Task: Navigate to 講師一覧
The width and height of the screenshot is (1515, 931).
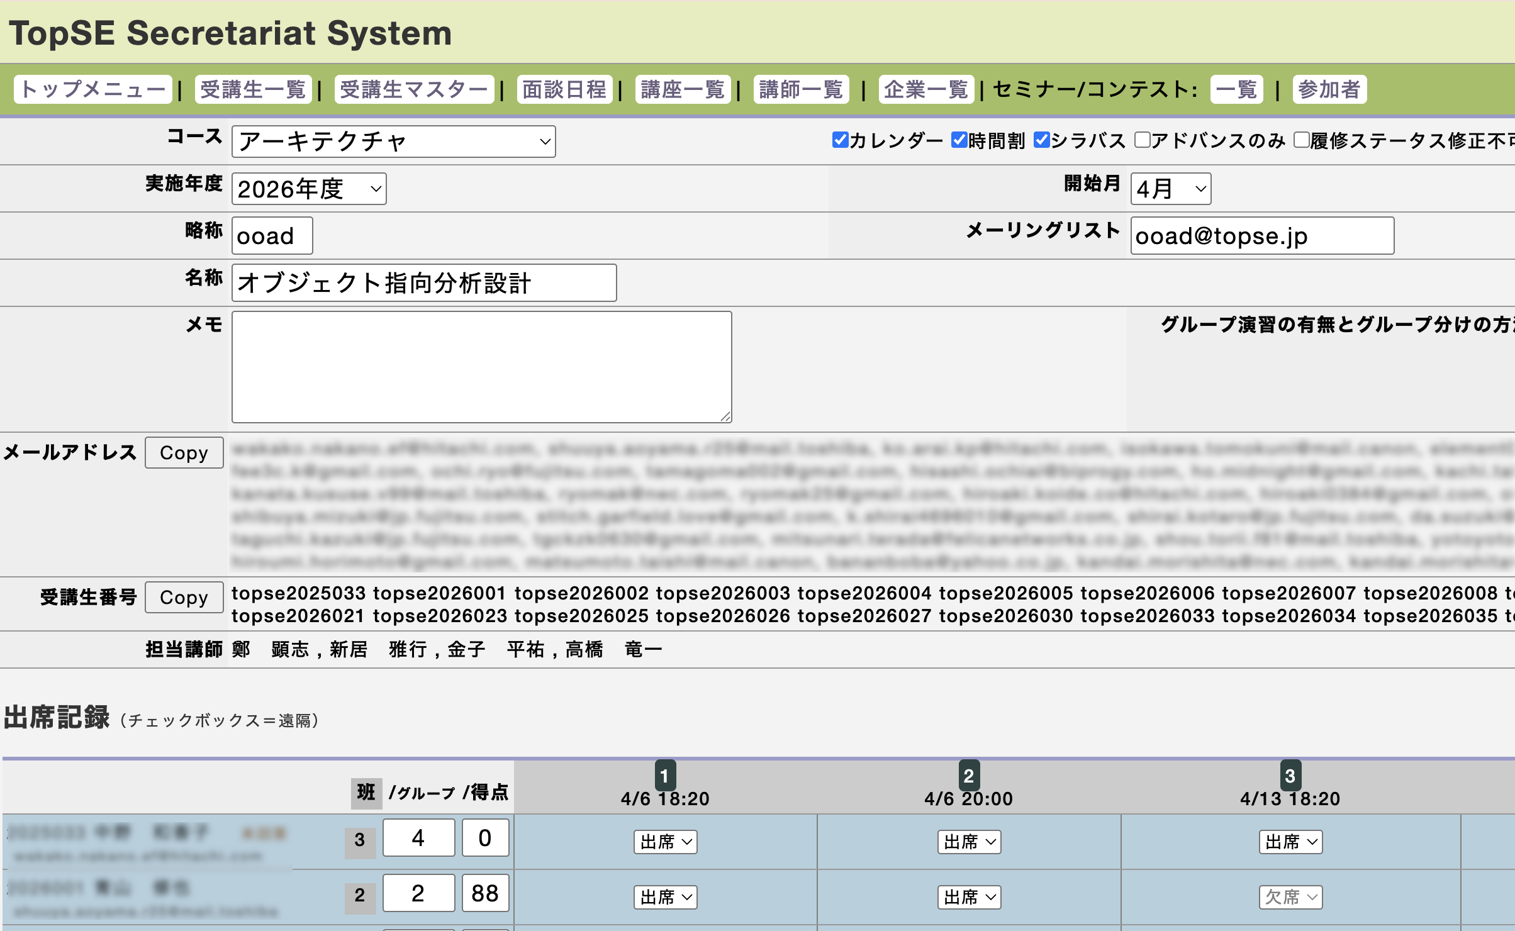Action: tap(801, 89)
